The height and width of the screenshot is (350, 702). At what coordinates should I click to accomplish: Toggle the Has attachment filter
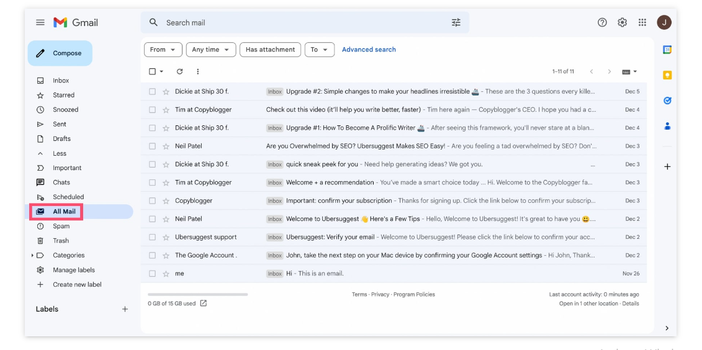click(271, 50)
